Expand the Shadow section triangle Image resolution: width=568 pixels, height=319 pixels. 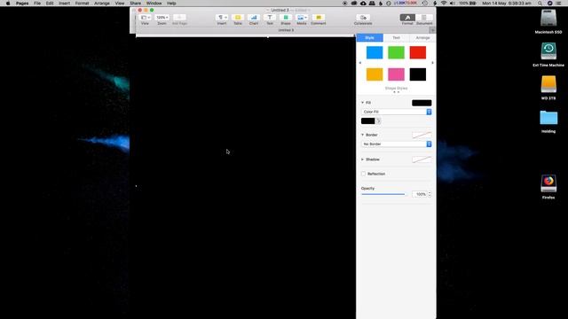[x=363, y=159]
